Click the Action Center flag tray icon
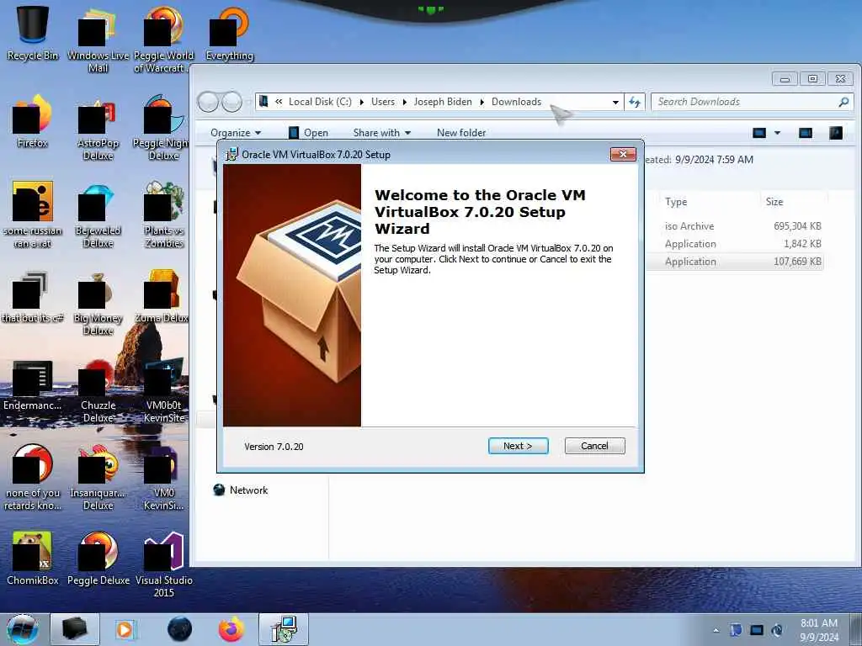 pos(736,630)
